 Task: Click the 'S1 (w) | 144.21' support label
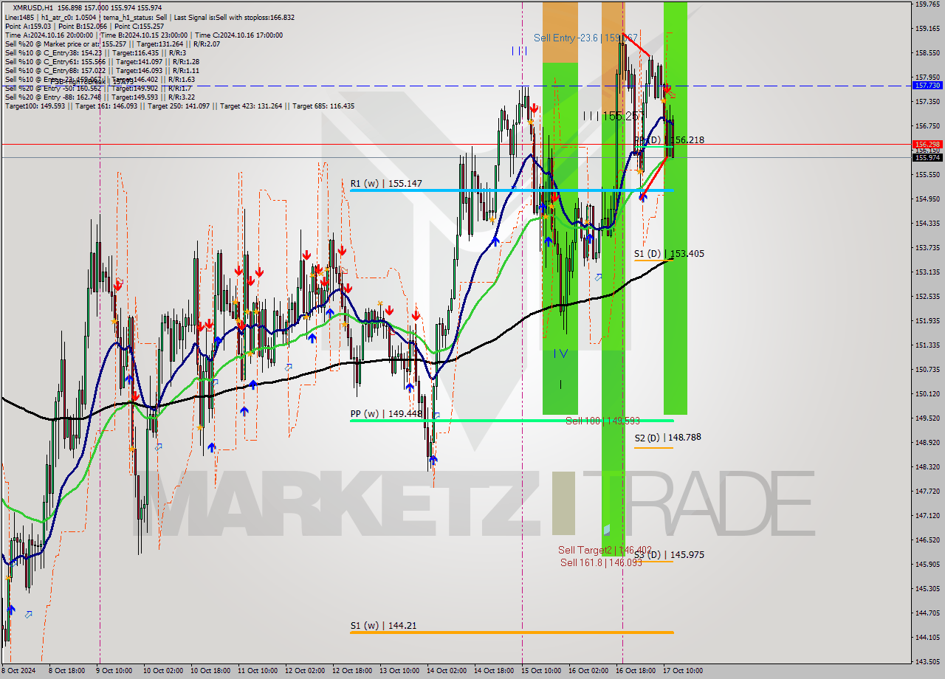point(383,625)
